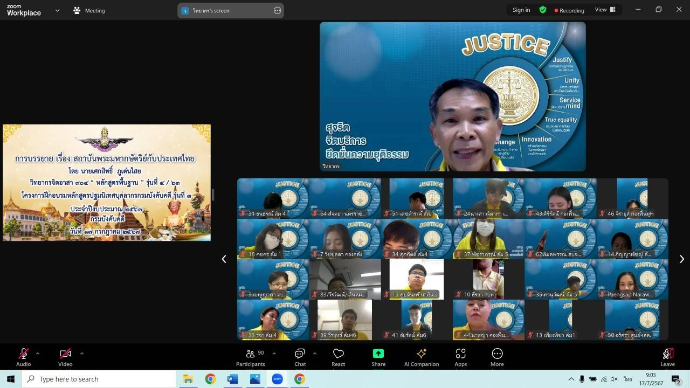Open the More options menu
This screenshot has height=388, width=690.
(497, 357)
